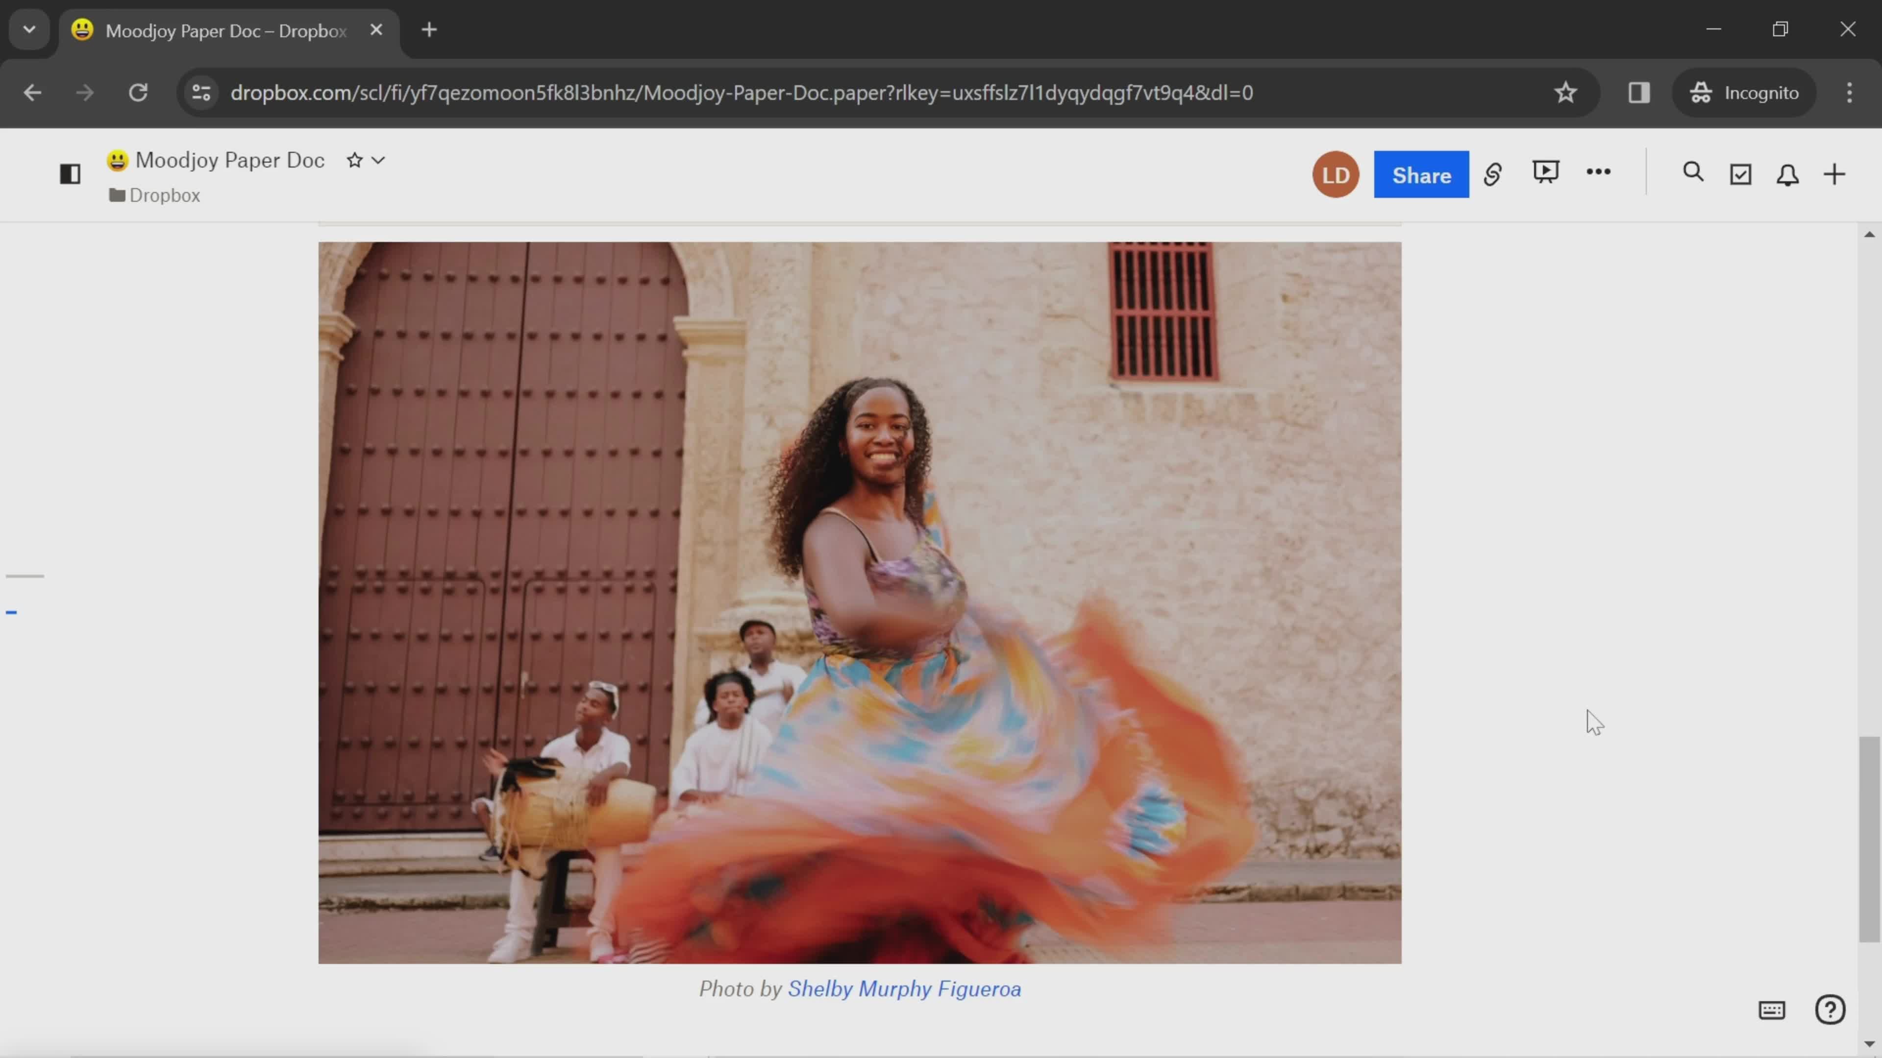Click the 'Photo by' caption text
This screenshot has width=1882, height=1058.
click(741, 988)
